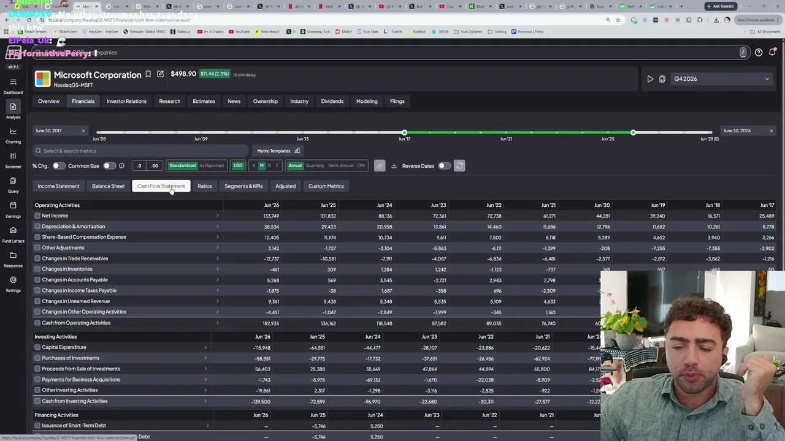Toggle the Common Size switch
Viewport: 785px width, 441px height.
(x=109, y=166)
